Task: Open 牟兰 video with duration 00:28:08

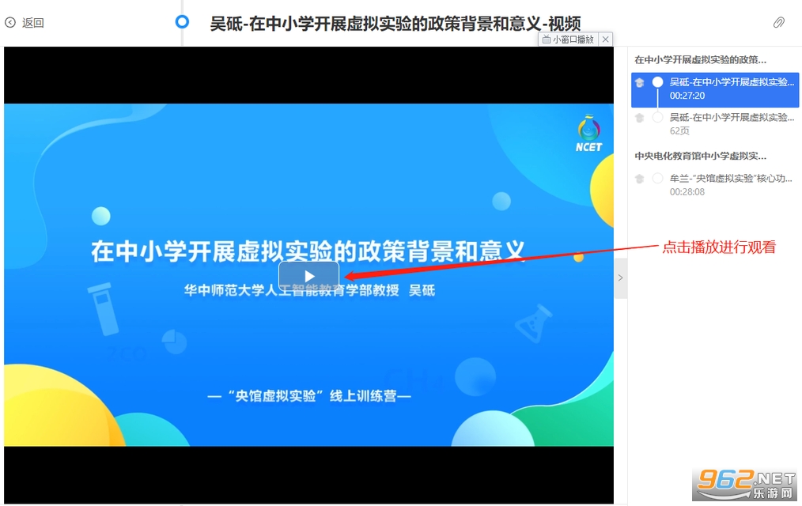Action: pos(715,185)
